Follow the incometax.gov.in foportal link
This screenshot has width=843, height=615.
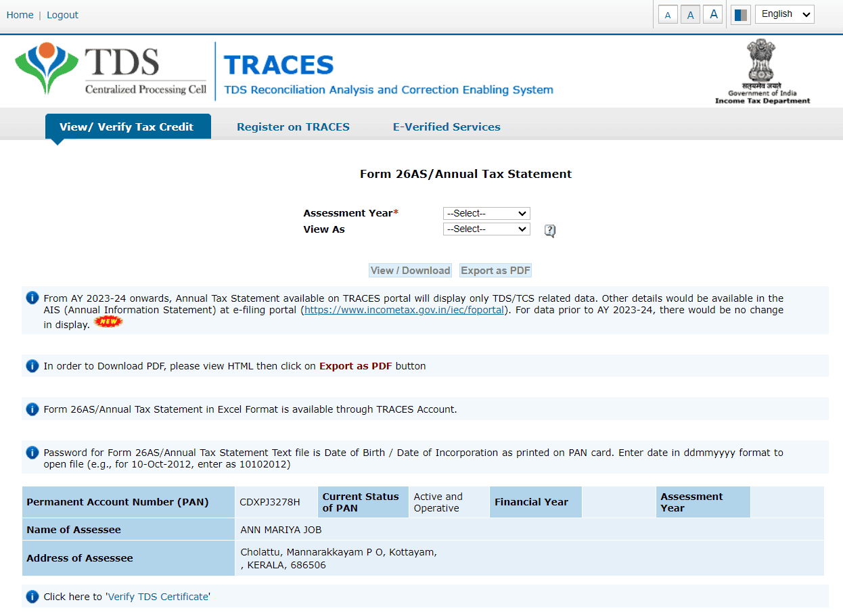[404, 310]
